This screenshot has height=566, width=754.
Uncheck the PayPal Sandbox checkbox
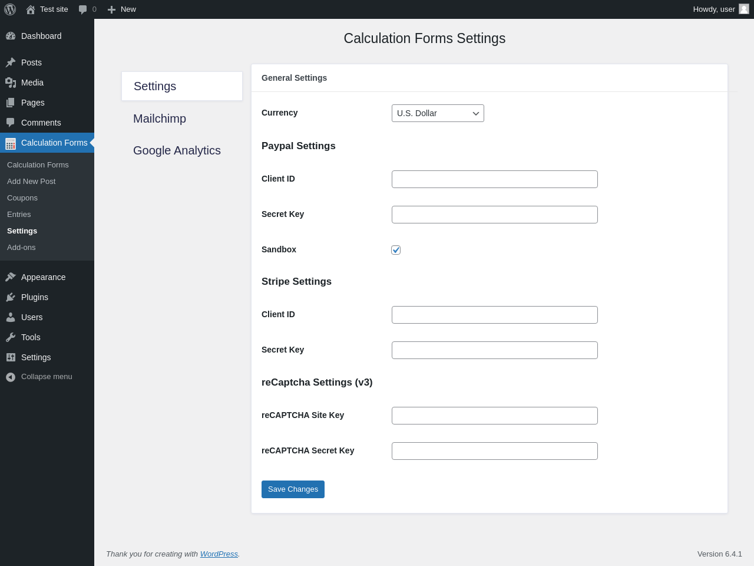tap(396, 250)
